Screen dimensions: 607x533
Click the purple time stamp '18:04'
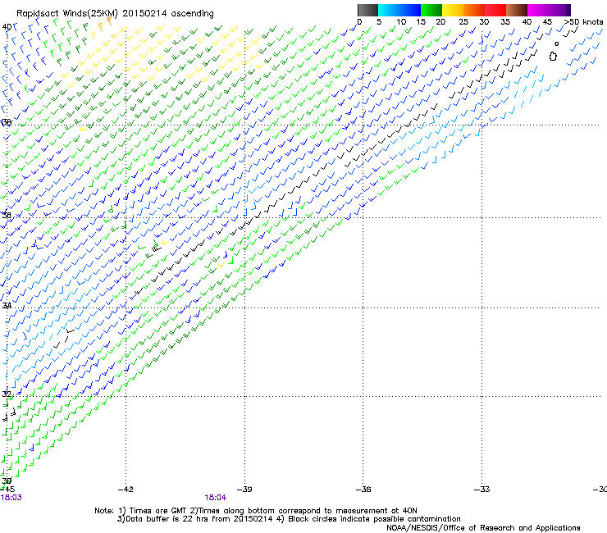pos(216,498)
